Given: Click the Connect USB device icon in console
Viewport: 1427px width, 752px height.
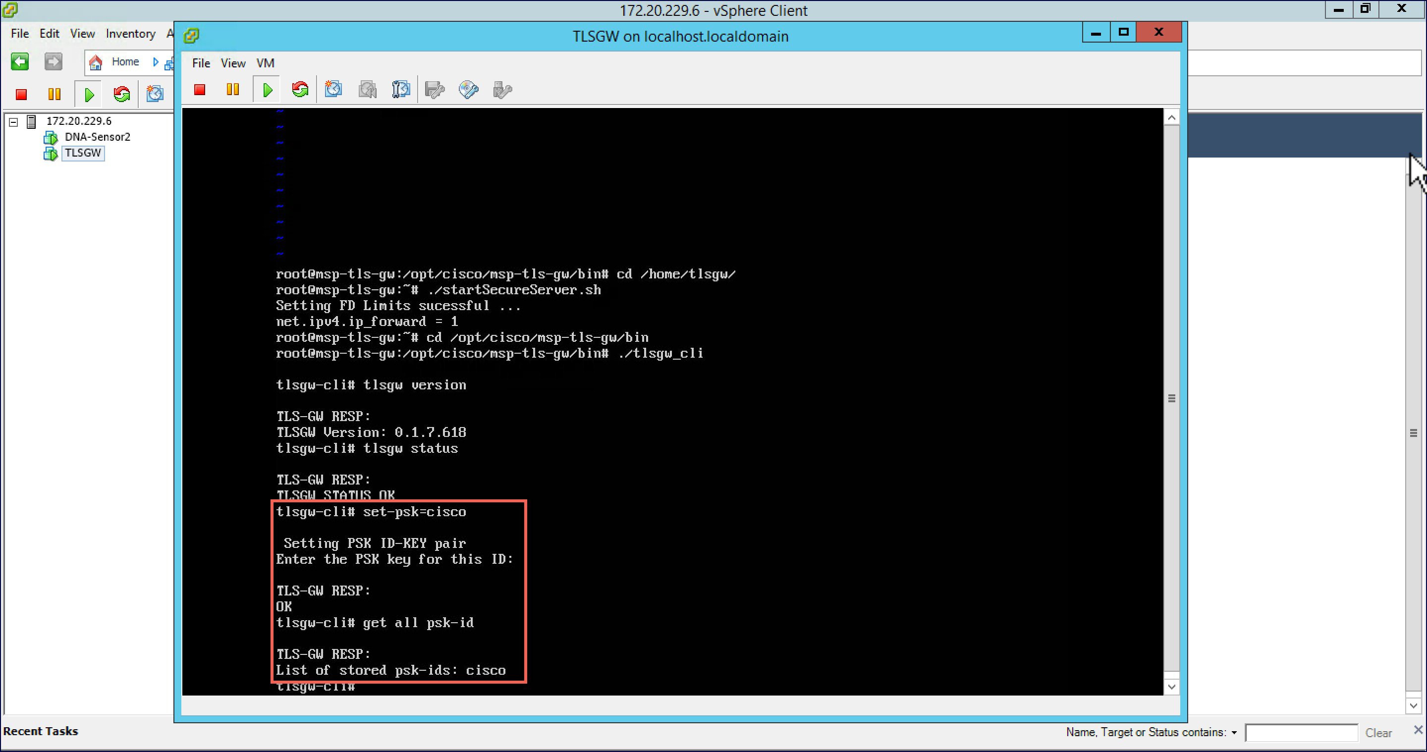Looking at the screenshot, I should click(x=502, y=90).
